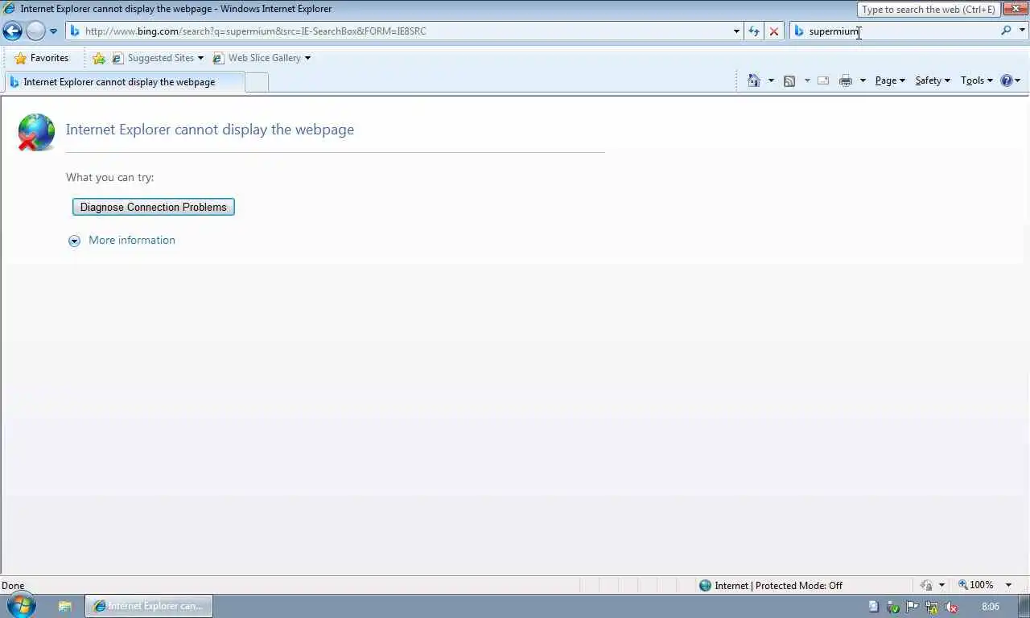Viewport: 1030px width, 618px height.
Task: Expand the Feeds dropdown arrow
Action: click(x=807, y=80)
